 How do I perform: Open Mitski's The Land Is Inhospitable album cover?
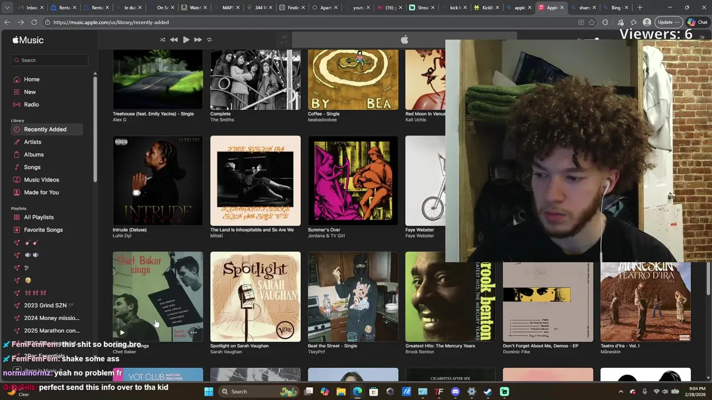click(x=255, y=181)
